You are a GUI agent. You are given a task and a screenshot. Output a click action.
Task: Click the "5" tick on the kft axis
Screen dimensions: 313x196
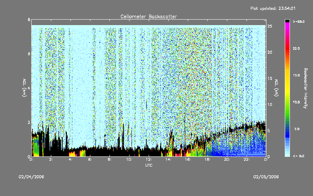[269, 131]
